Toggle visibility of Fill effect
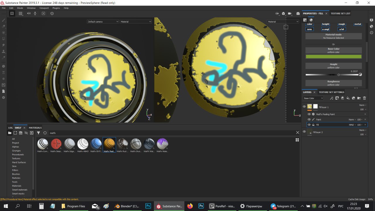 tap(309, 125)
